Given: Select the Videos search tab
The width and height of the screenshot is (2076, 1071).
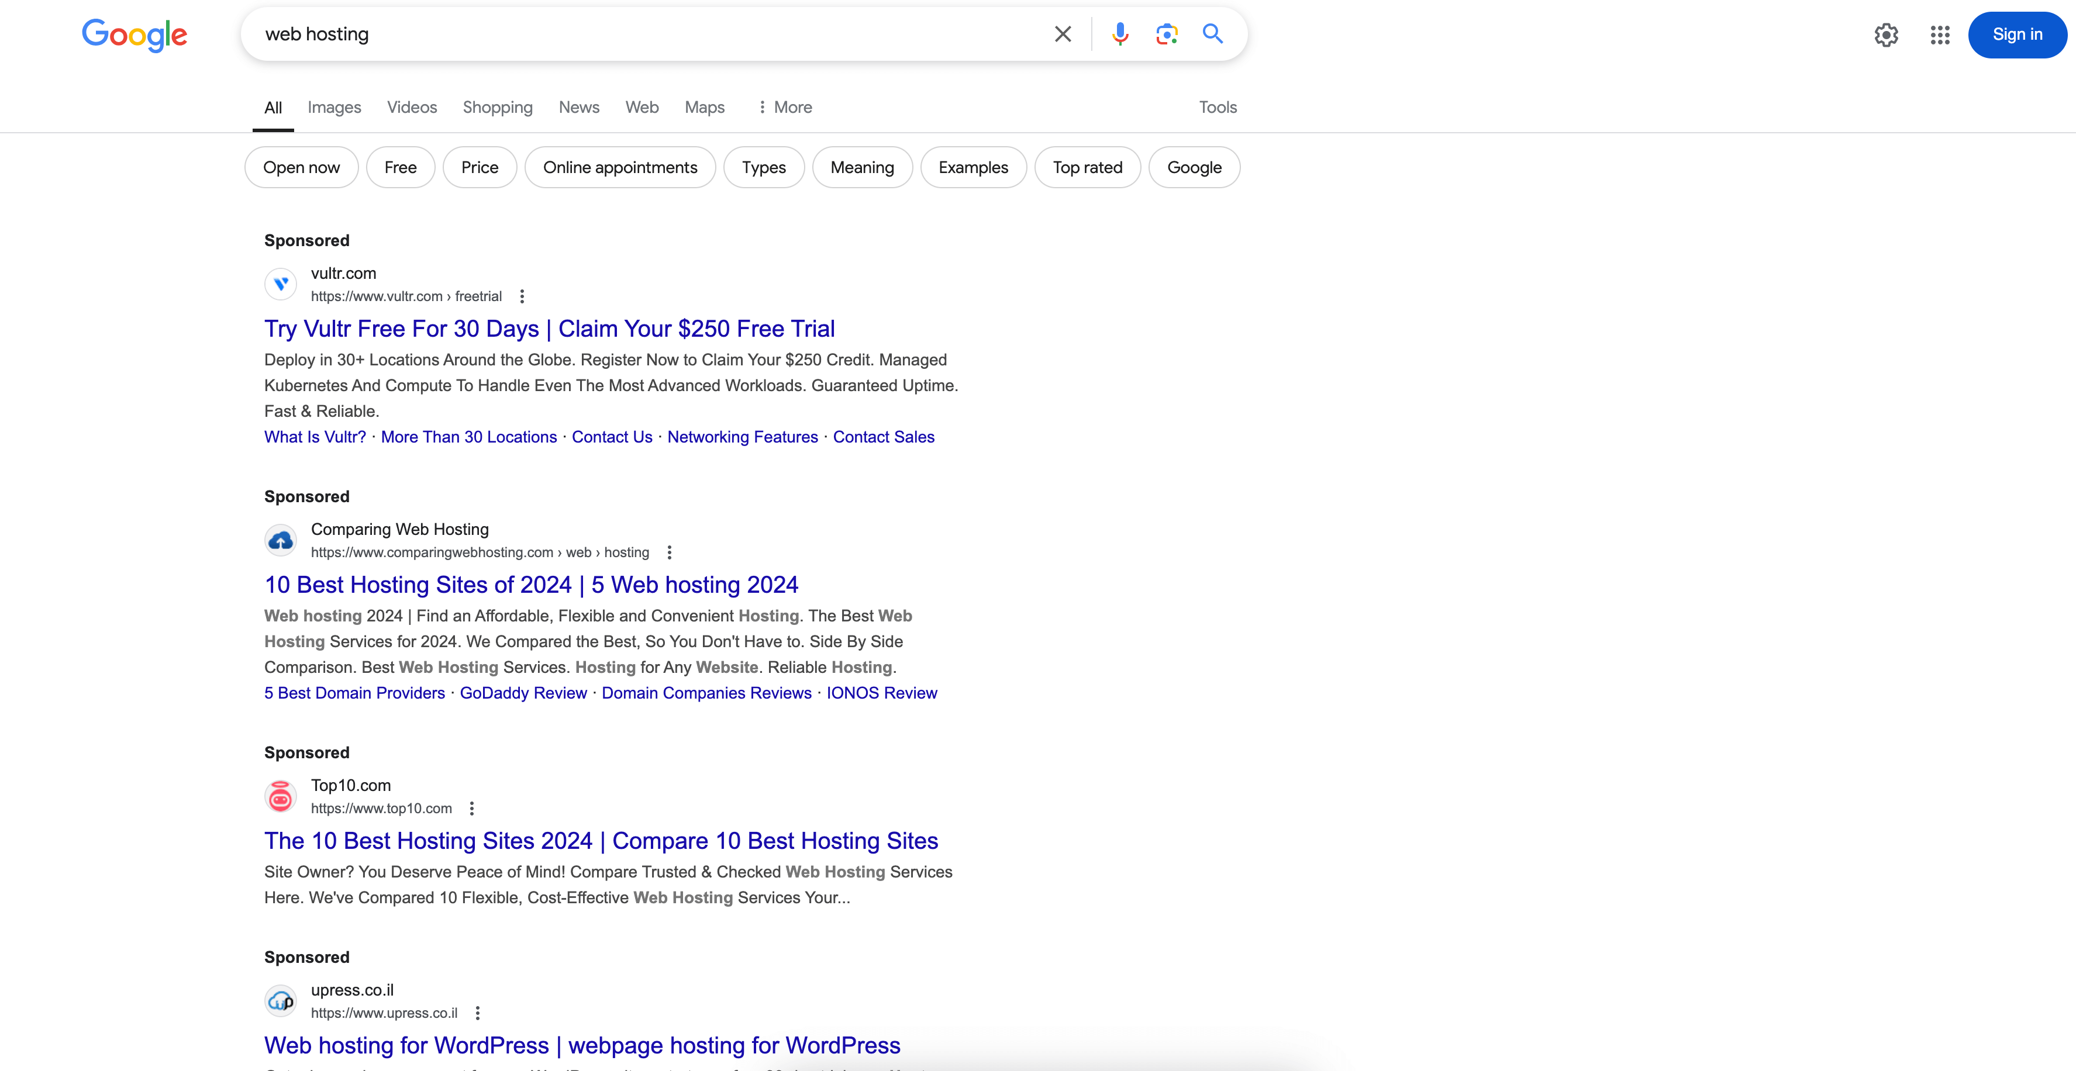Looking at the screenshot, I should click(411, 106).
